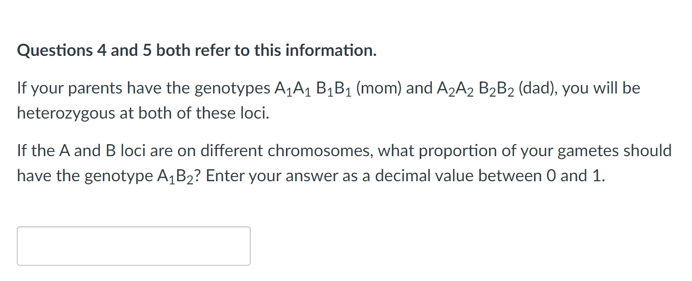Click the word '(mom)' in the paragraph
Image resolution: width=692 pixels, height=281 pixels.
(379, 88)
